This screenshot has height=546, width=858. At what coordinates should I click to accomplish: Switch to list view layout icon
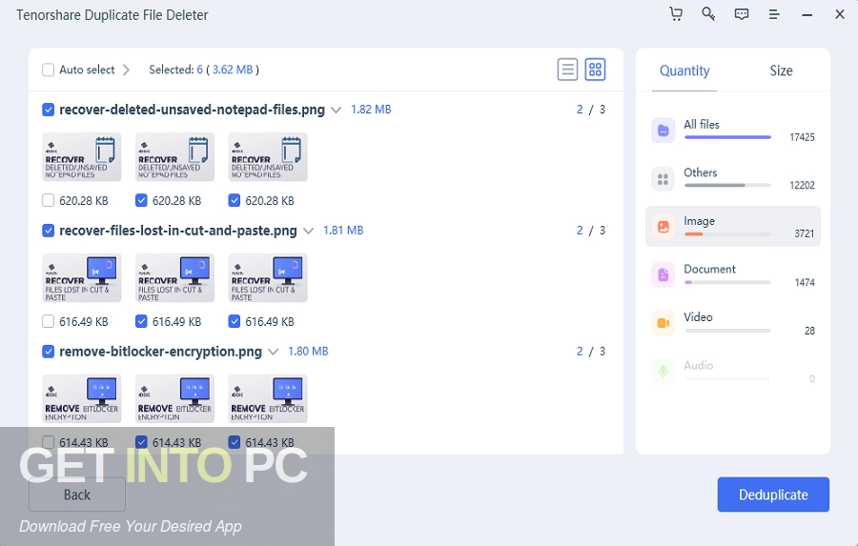tap(567, 70)
